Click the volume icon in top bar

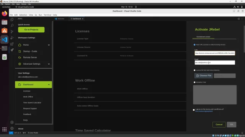(238, 7)
